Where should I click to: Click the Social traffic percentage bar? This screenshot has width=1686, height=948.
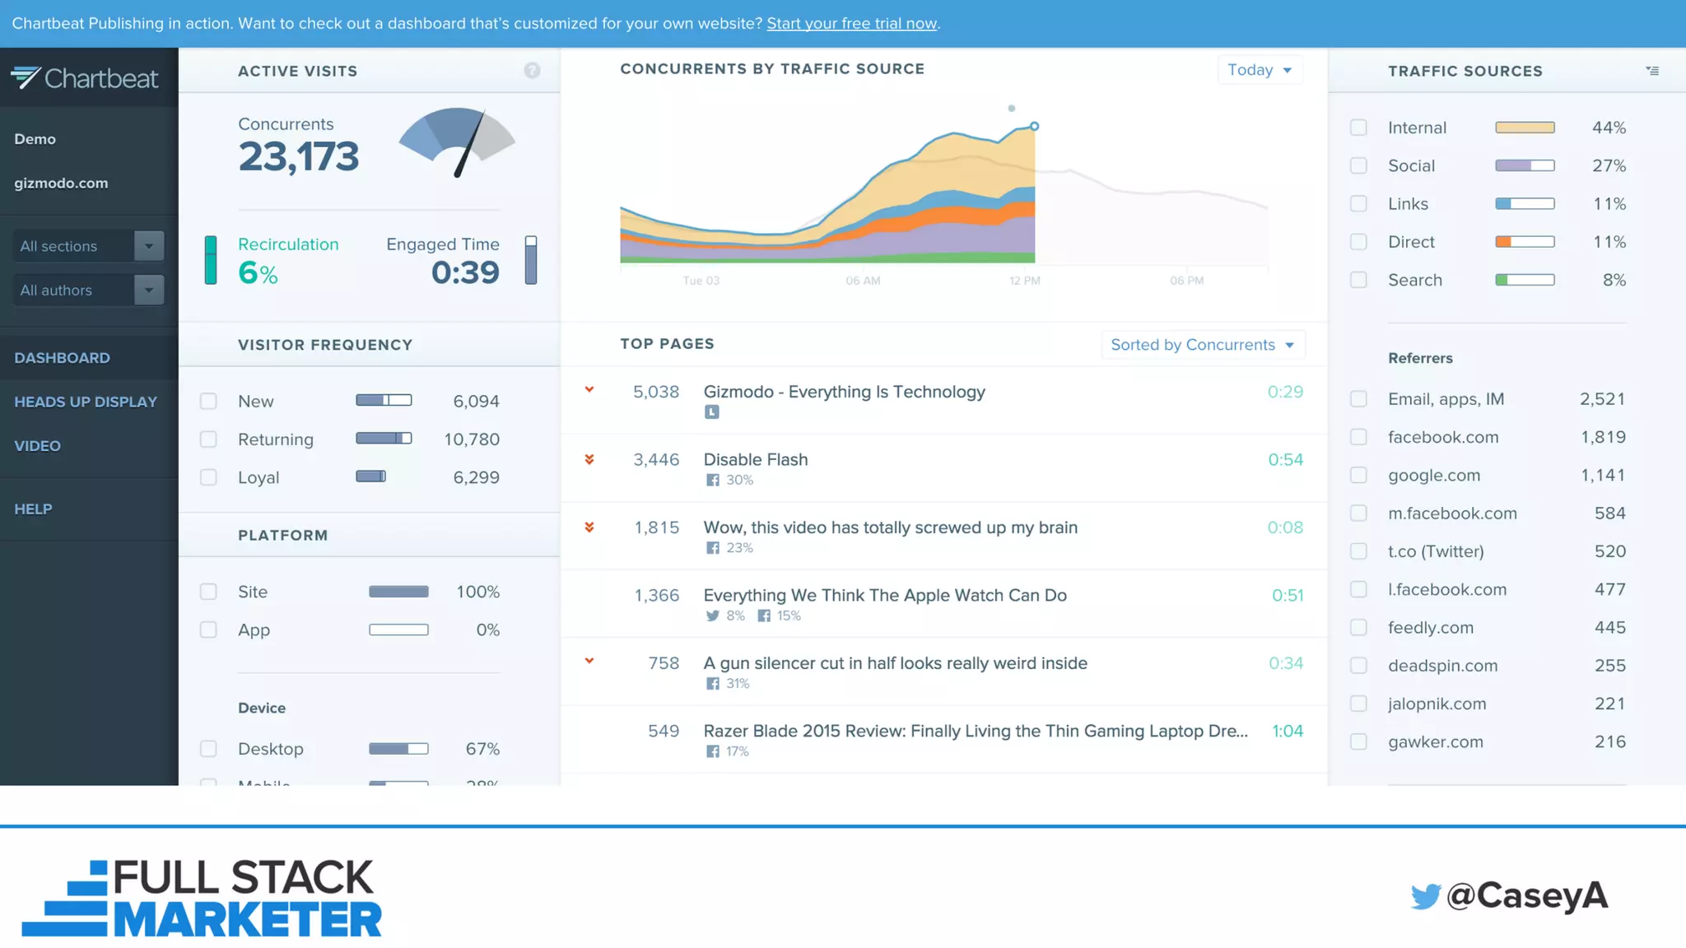(1525, 165)
